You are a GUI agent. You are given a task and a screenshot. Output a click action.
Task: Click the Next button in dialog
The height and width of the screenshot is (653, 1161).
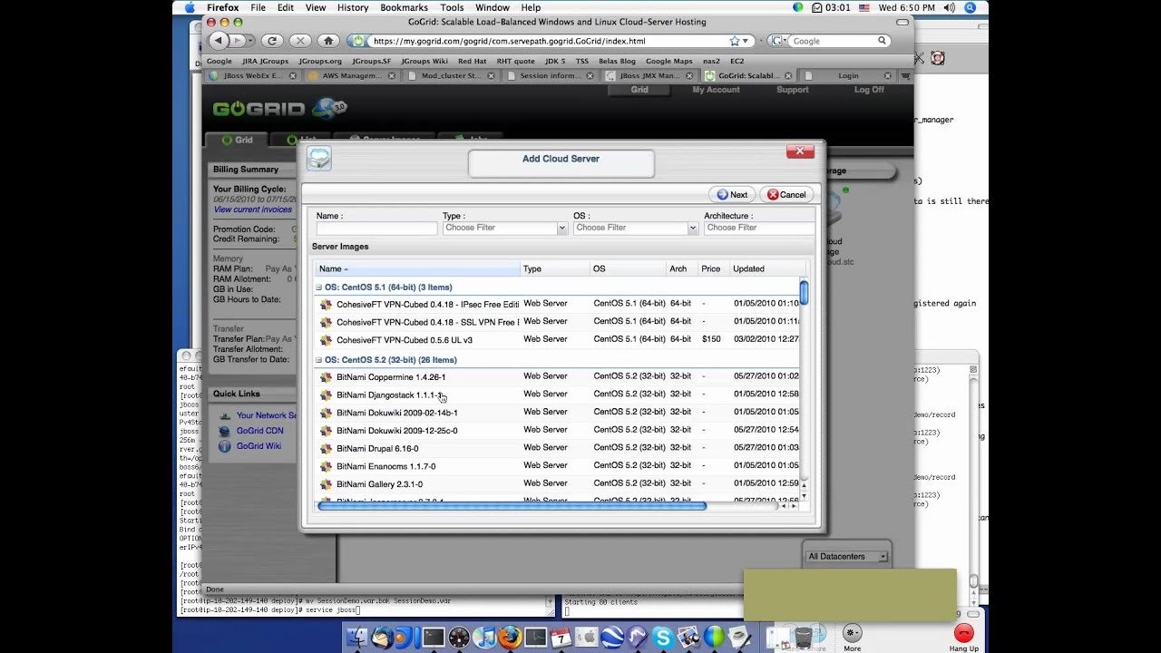732,194
